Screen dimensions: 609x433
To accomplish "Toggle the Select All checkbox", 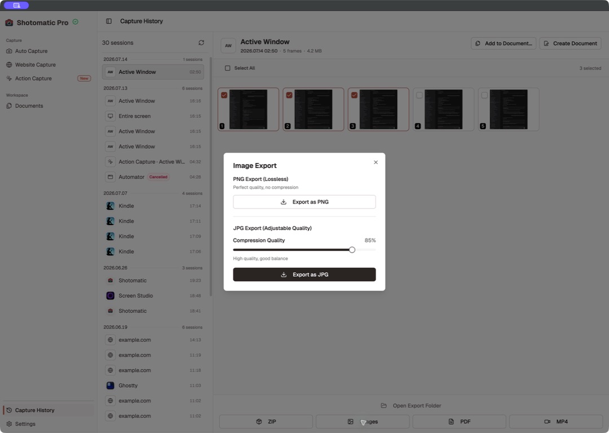I will pos(228,68).
